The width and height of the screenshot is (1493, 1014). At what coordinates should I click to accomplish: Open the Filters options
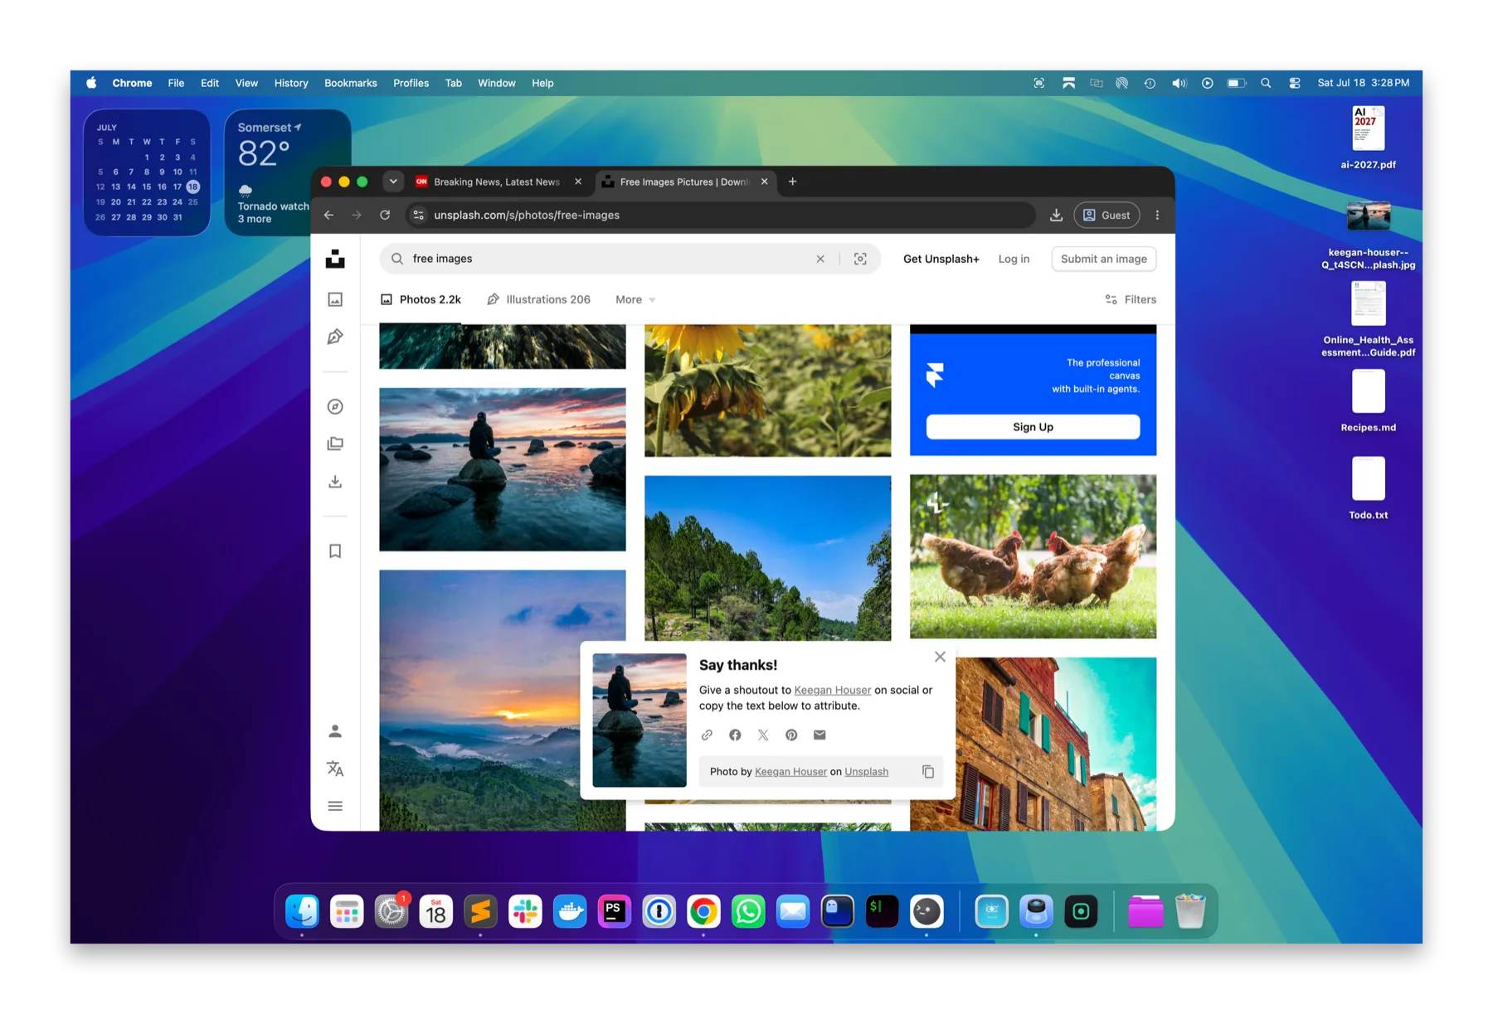(1131, 299)
